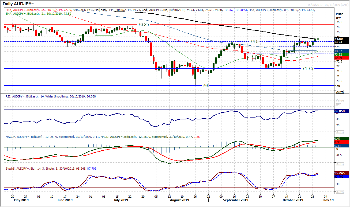Click the Stochastic value tag 95.245
The width and height of the screenshot is (350, 207).
(342, 173)
